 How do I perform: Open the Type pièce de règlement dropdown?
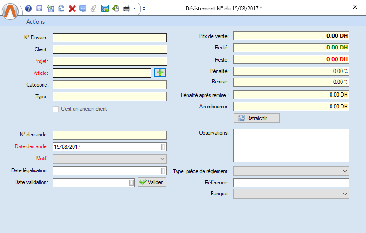pos(345,171)
